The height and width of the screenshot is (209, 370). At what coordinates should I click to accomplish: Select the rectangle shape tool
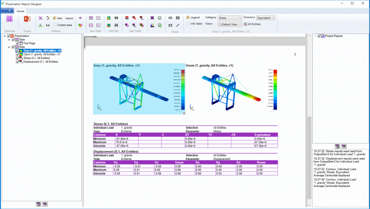click(x=171, y=25)
